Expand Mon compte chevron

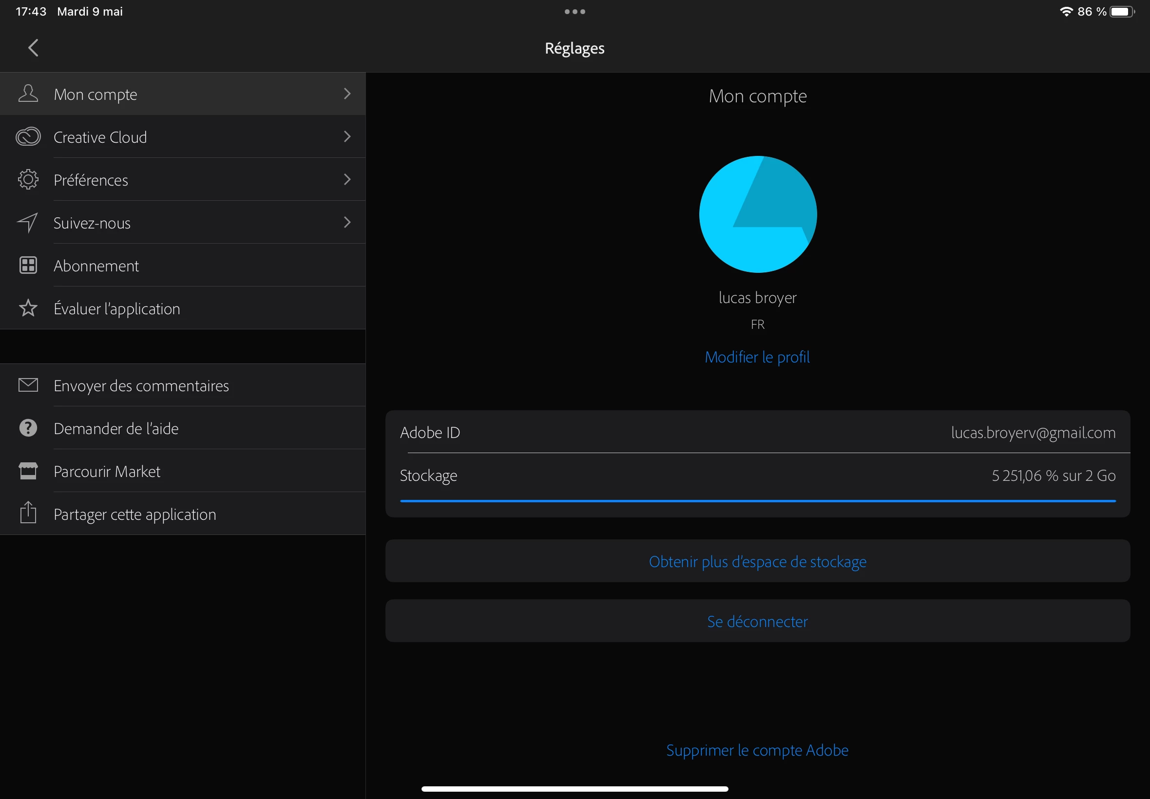(347, 94)
